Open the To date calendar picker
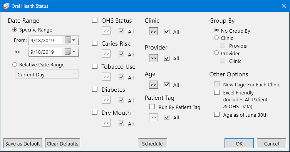The width and height of the screenshot is (290, 152). pos(70,51)
